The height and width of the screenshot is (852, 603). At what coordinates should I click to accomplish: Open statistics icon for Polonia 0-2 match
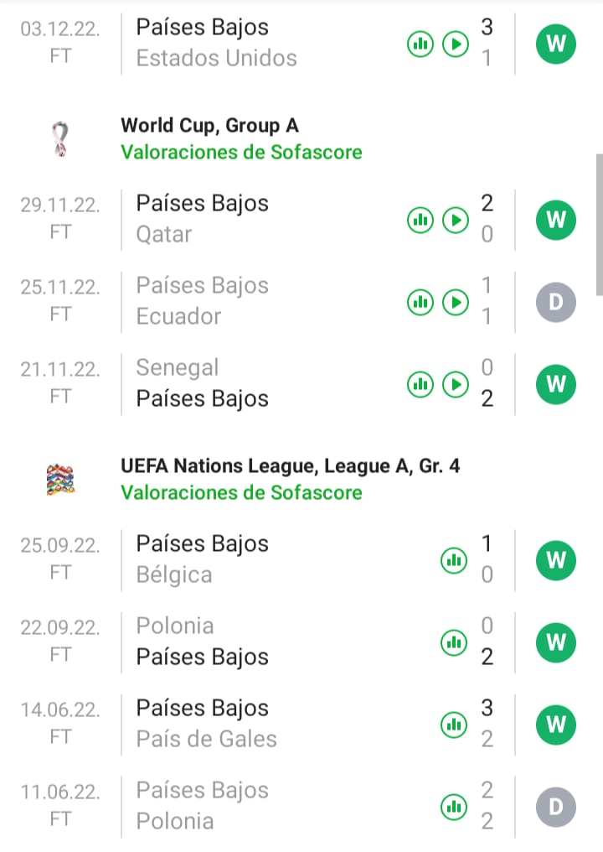click(x=454, y=642)
